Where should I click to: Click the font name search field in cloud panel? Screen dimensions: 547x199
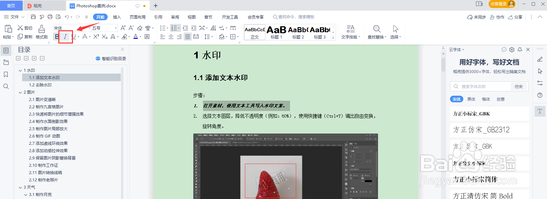click(x=481, y=86)
